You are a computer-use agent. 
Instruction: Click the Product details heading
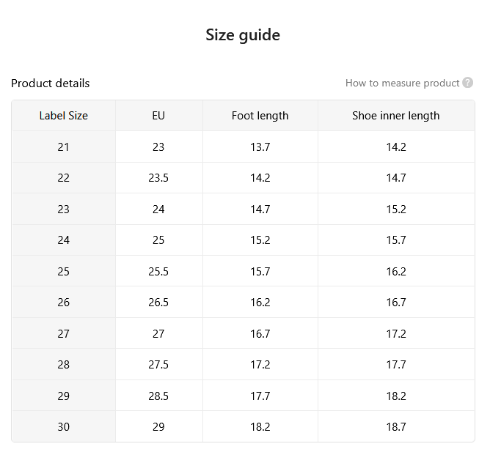pos(51,84)
